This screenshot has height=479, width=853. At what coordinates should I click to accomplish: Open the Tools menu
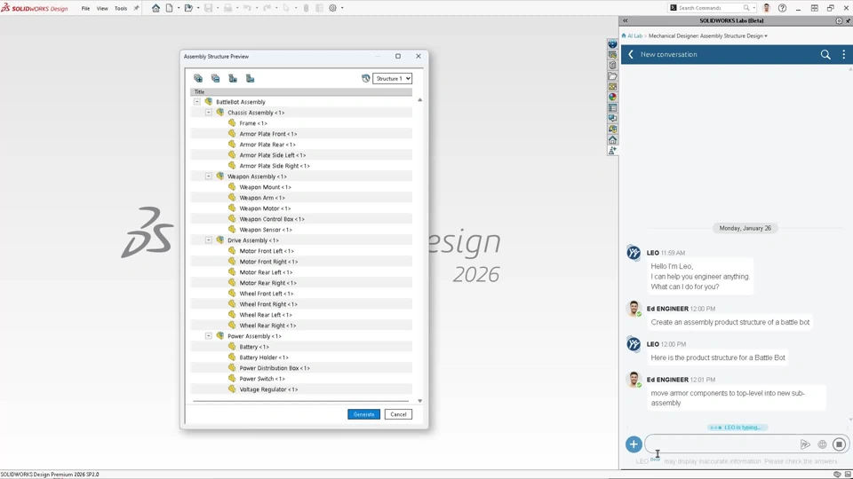[121, 8]
